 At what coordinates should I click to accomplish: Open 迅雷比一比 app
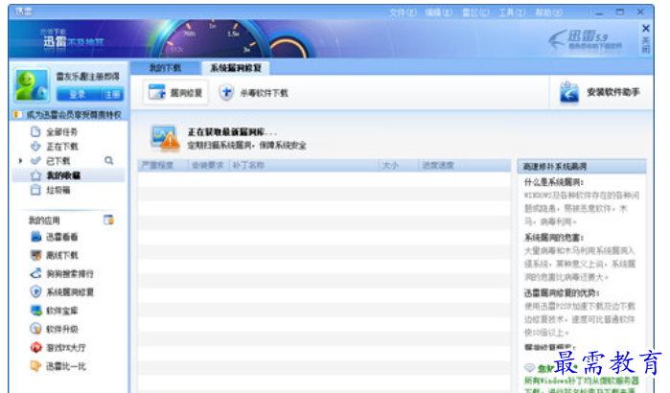click(x=58, y=366)
